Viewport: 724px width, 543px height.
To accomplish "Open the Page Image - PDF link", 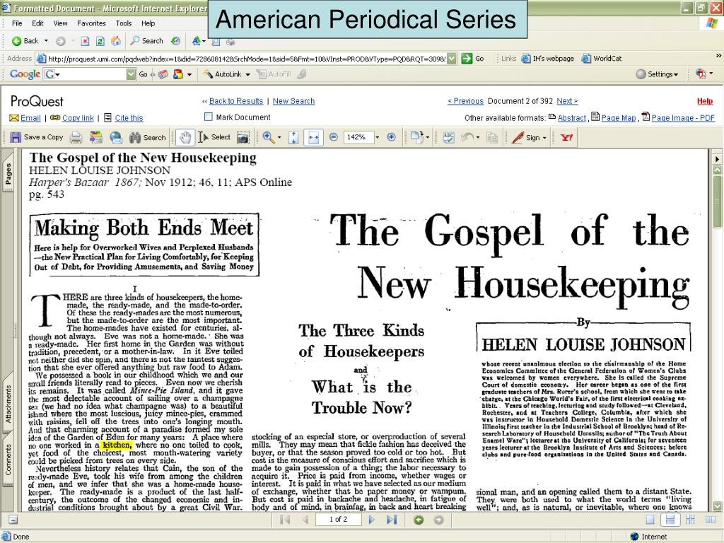I will pyautogui.click(x=683, y=118).
